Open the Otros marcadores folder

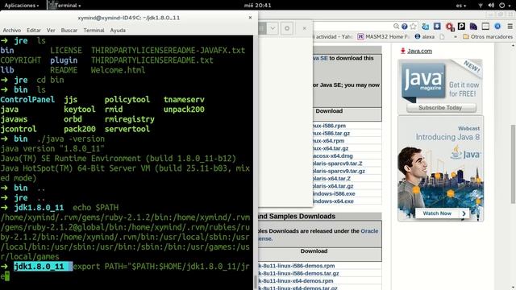coord(488,37)
